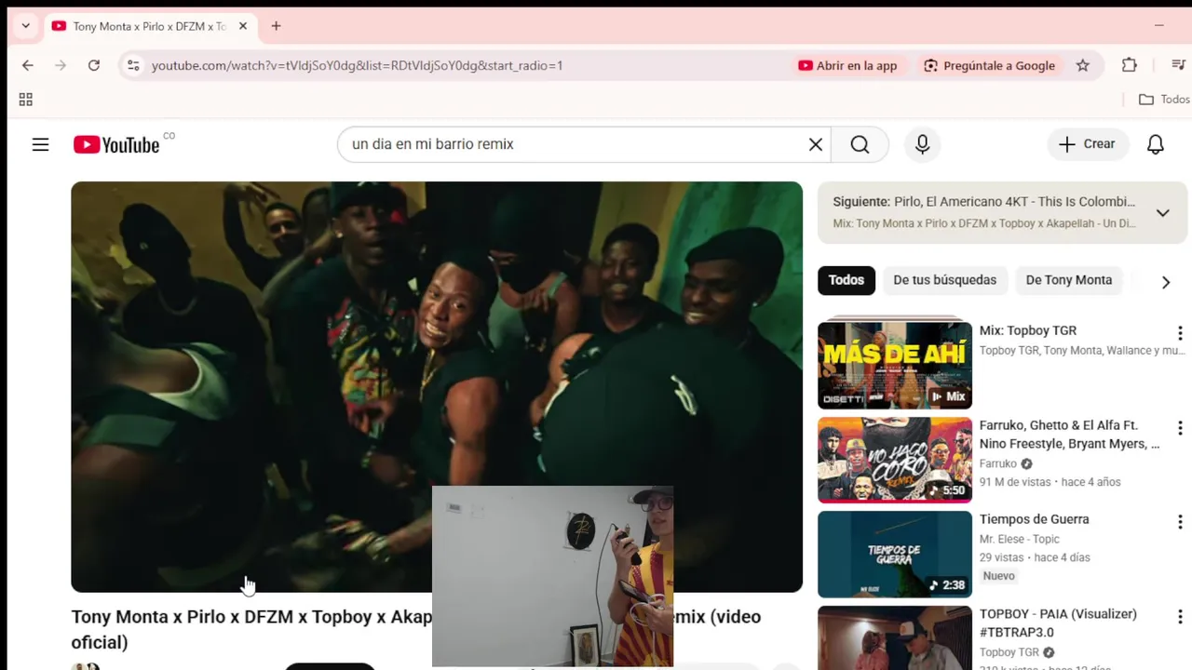Open the Mix: Topboy TGR title
The image size is (1192, 670).
click(x=1028, y=330)
